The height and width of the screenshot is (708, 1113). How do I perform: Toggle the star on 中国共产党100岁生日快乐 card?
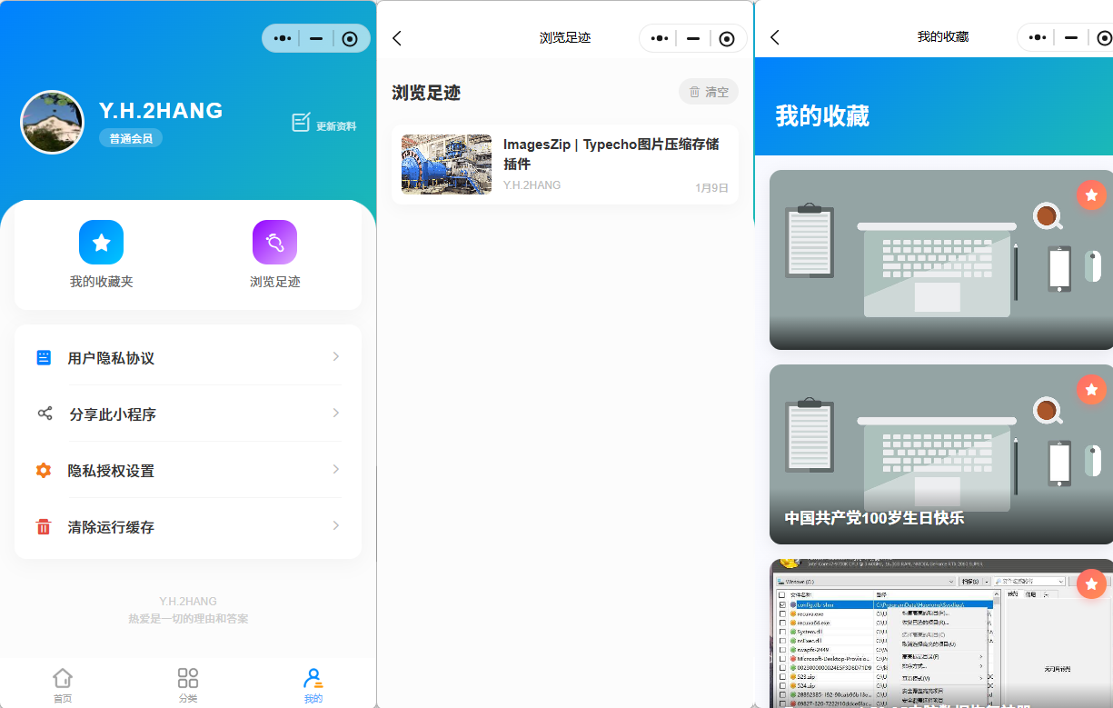(1091, 390)
